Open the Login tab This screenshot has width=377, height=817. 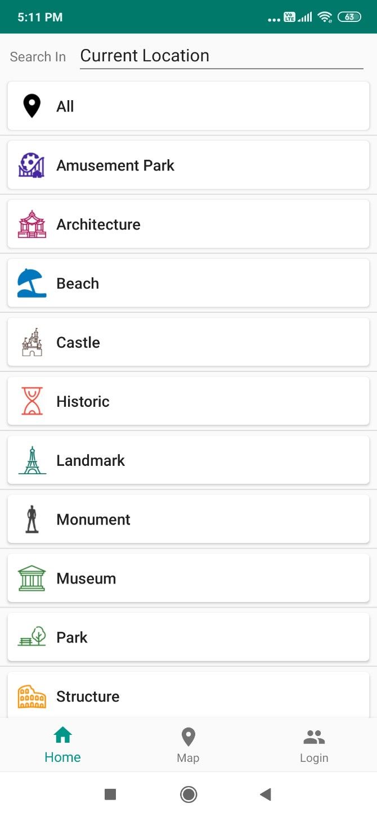(313, 744)
